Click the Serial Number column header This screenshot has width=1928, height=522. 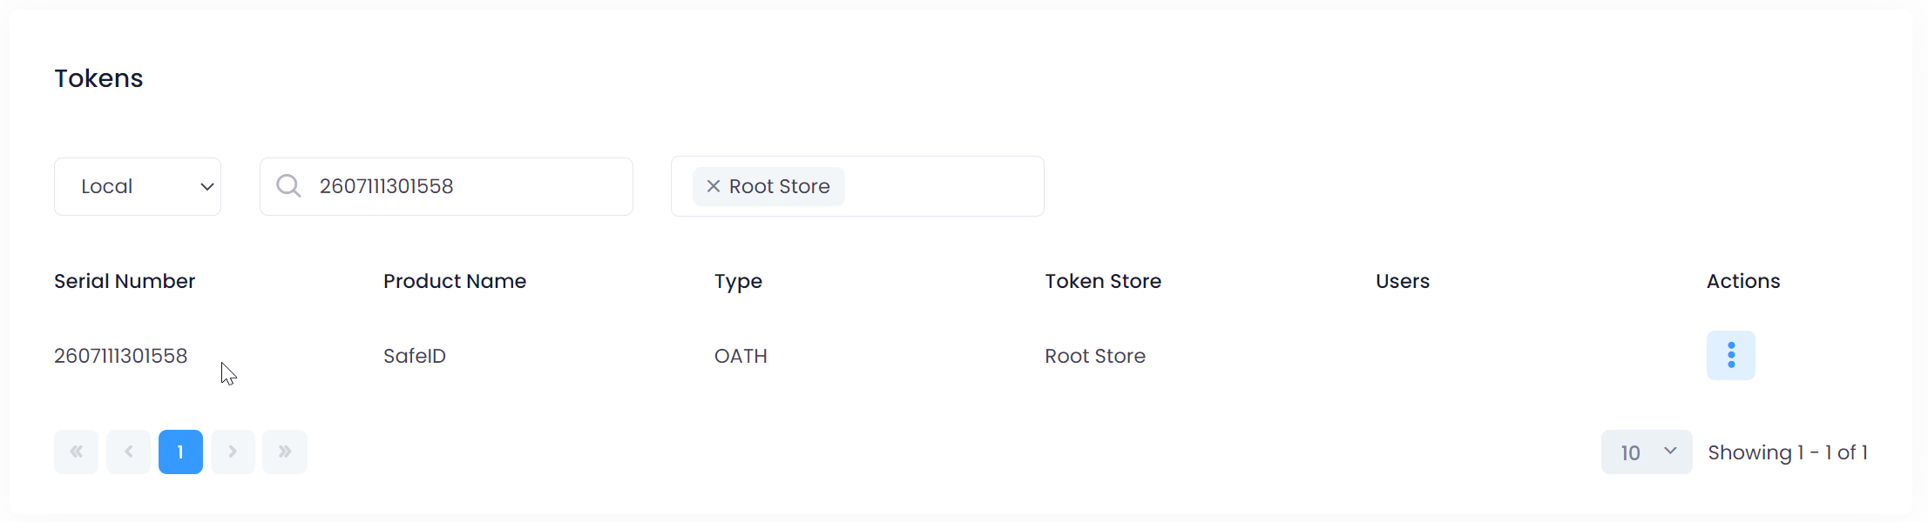(x=125, y=281)
